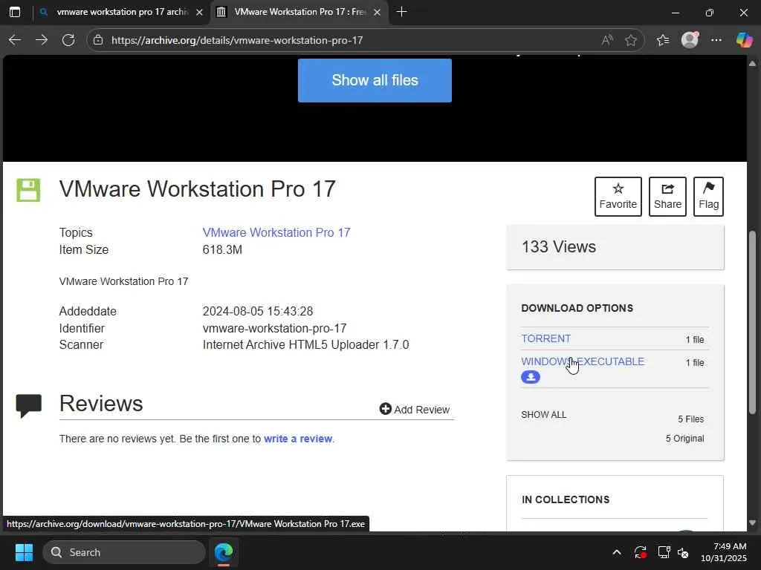The height and width of the screenshot is (570, 761).
Task: Click the IN COLLECTIONS heading
Action: click(x=566, y=499)
